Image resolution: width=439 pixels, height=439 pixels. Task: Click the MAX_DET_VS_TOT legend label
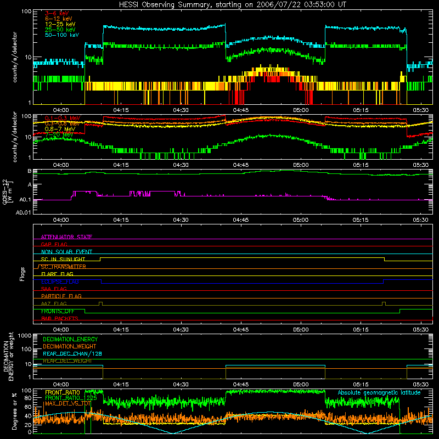pyautogui.click(x=67, y=403)
